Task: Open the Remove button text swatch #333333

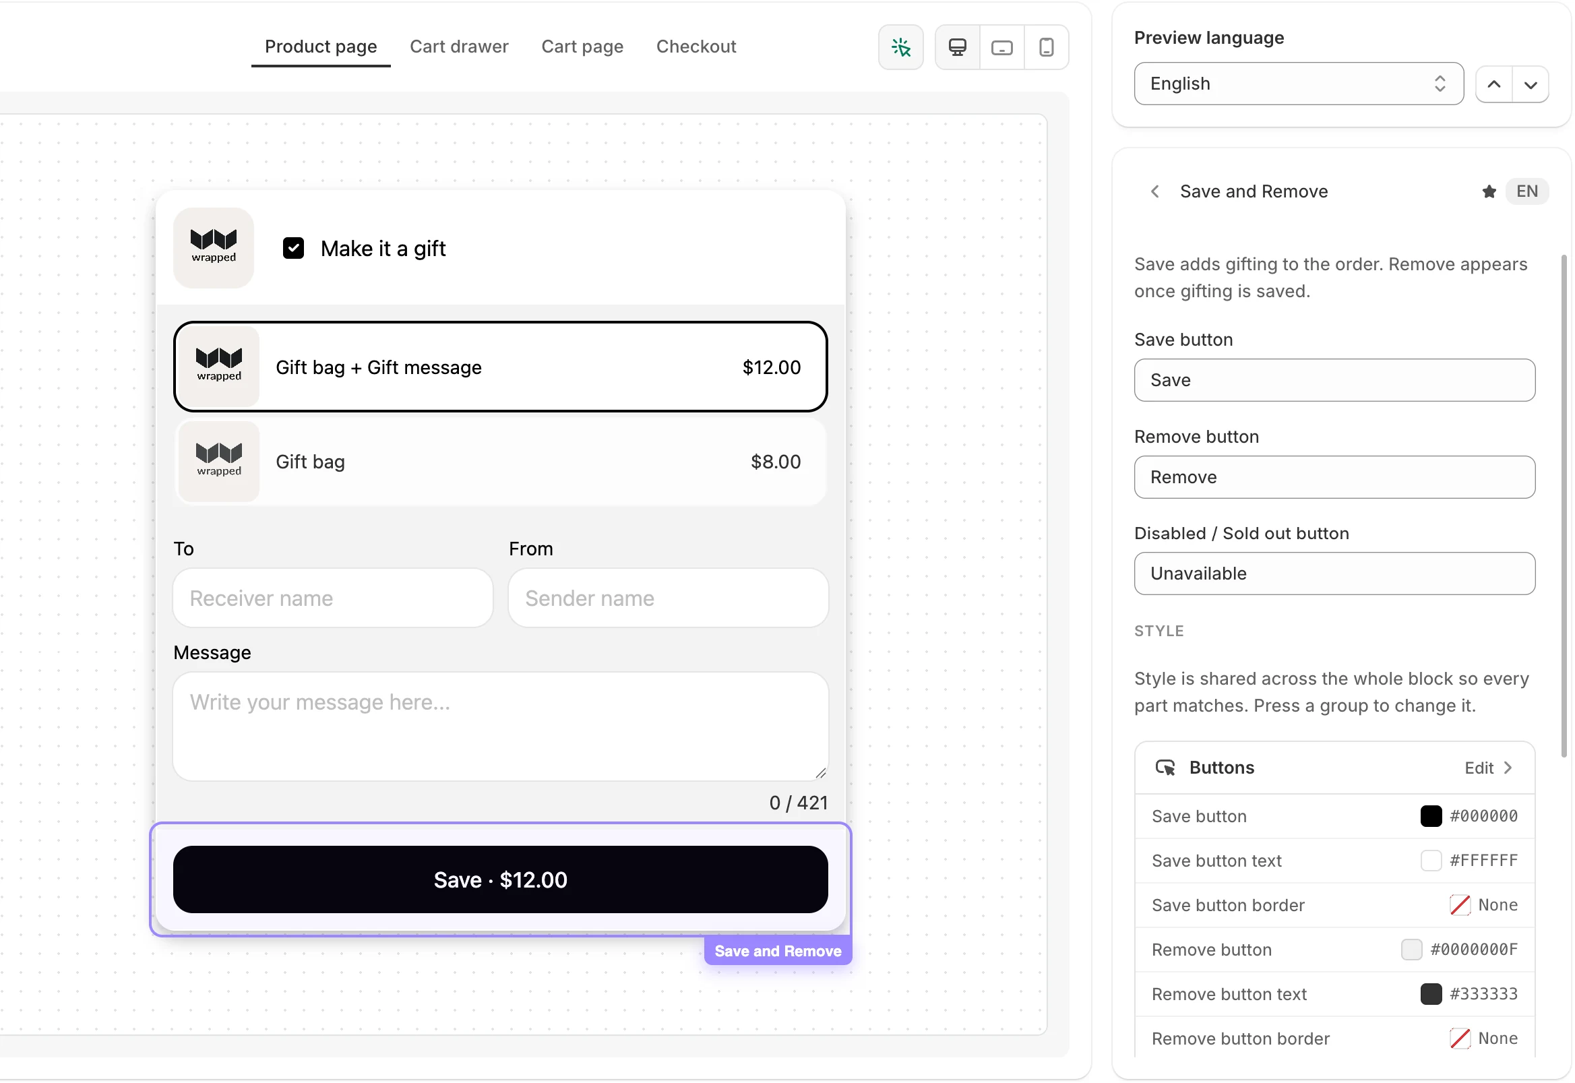Action: pos(1433,995)
